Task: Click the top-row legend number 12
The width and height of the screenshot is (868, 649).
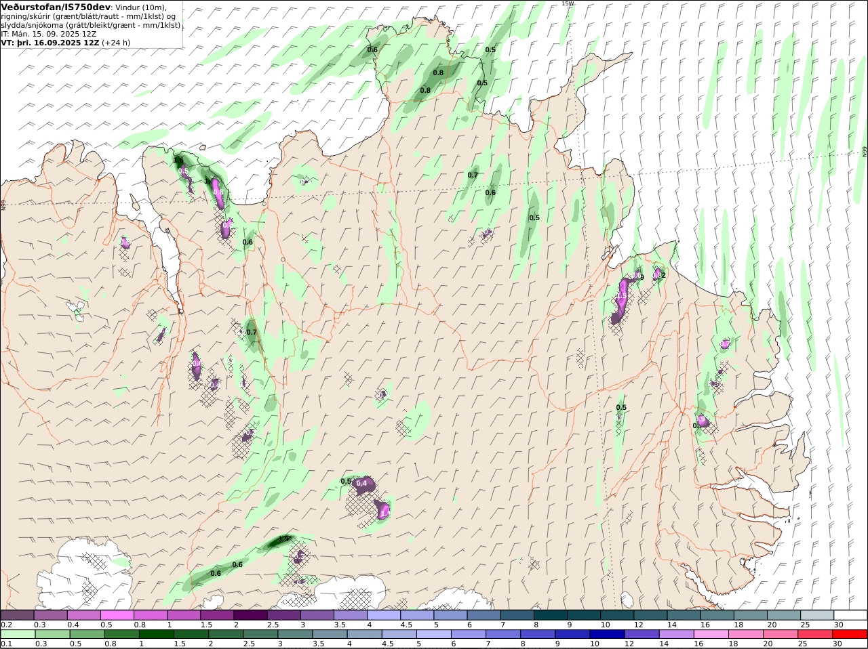Action: tap(638, 624)
